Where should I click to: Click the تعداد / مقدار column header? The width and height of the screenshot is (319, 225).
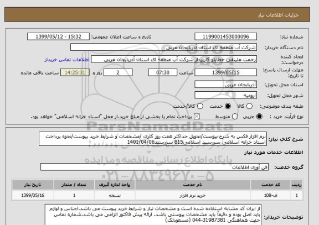[x=74, y=185]
